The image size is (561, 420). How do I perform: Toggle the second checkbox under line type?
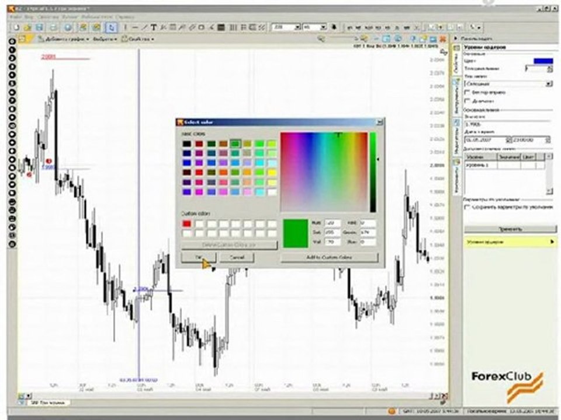(x=467, y=101)
